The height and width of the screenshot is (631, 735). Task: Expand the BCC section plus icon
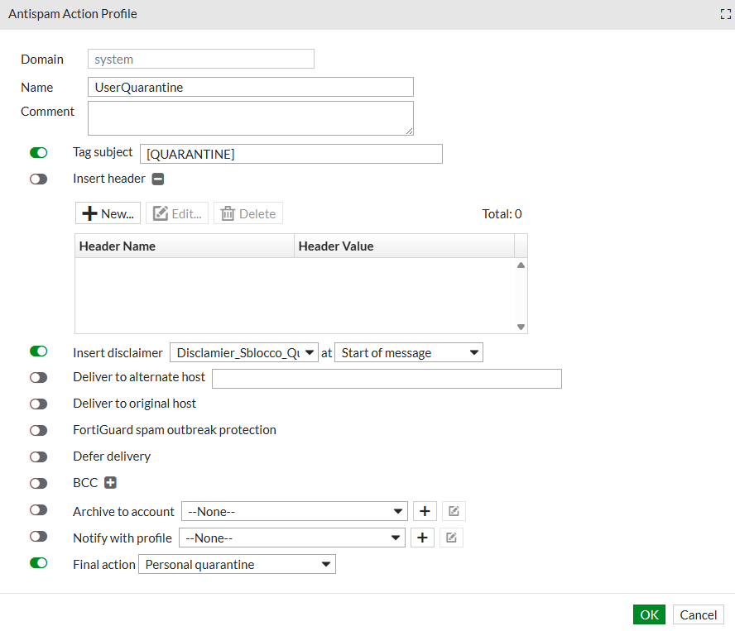pos(110,482)
